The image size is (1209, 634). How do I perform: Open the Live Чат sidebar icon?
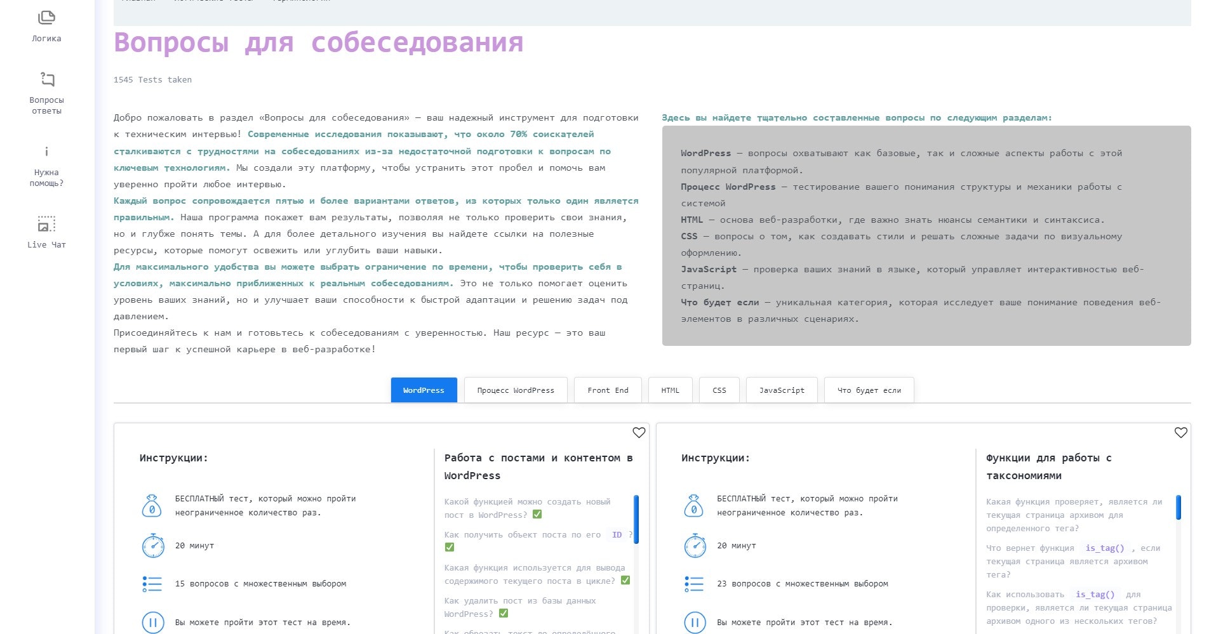pyautogui.click(x=46, y=224)
